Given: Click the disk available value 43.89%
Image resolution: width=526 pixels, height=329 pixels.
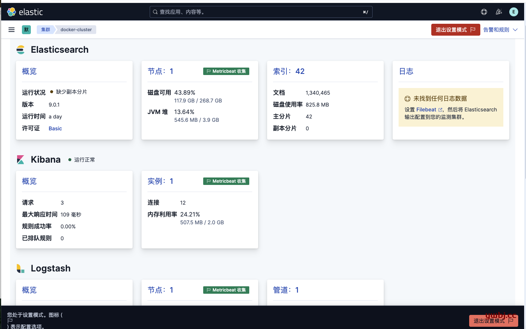Looking at the screenshot, I should (x=185, y=92).
